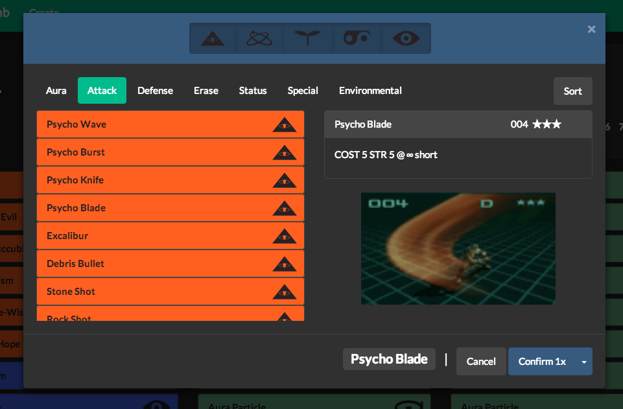Click the Sort button
623x409 pixels.
coord(573,91)
